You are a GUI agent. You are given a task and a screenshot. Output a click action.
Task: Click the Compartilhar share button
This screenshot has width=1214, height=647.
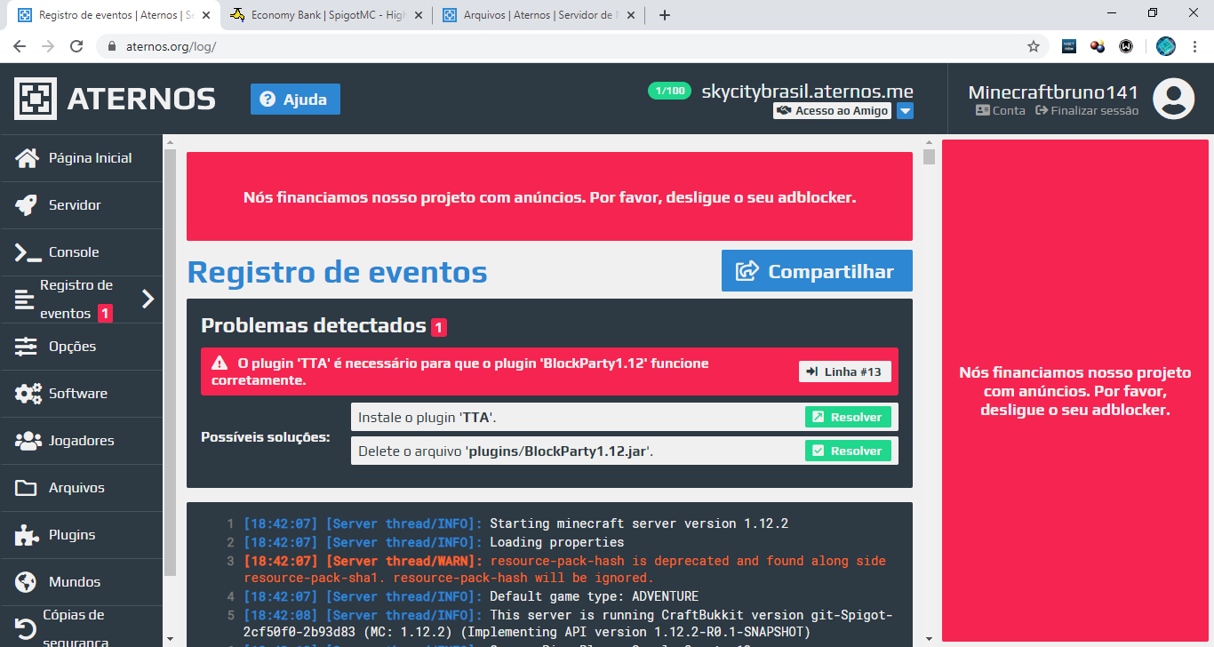(x=817, y=271)
